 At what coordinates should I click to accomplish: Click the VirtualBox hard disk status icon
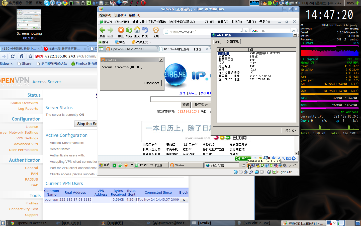[x=235, y=172]
